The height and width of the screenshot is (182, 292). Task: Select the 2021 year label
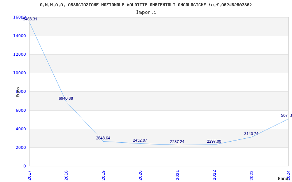tap(177, 175)
